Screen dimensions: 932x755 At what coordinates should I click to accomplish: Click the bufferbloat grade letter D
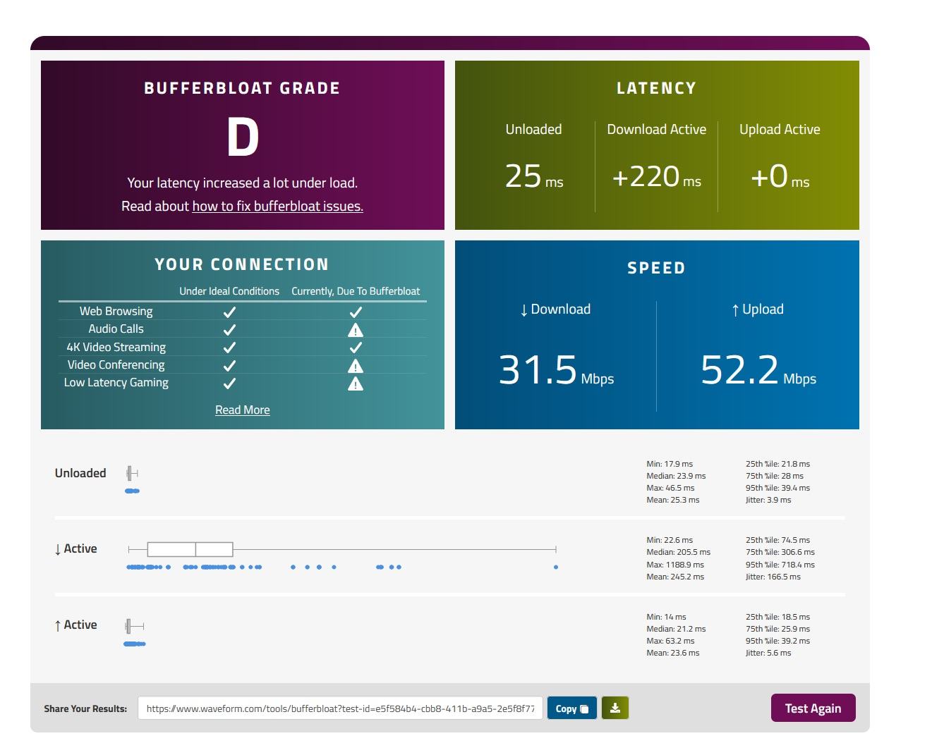pos(243,137)
